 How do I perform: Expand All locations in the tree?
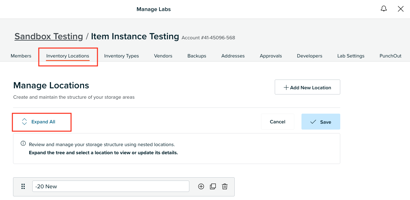(x=38, y=122)
